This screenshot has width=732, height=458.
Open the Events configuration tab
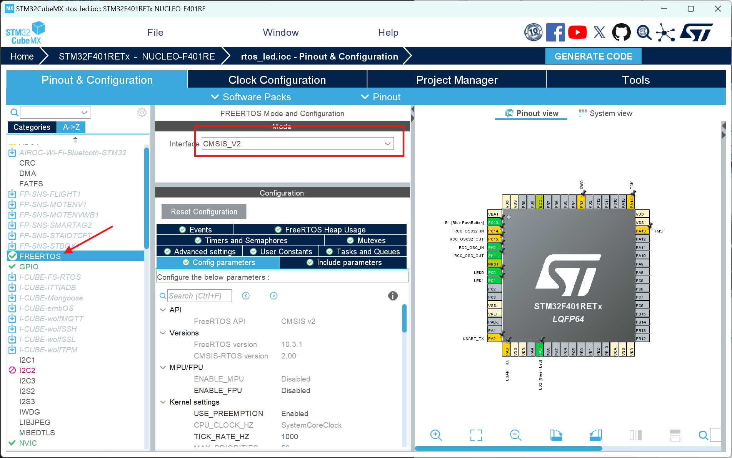click(195, 230)
